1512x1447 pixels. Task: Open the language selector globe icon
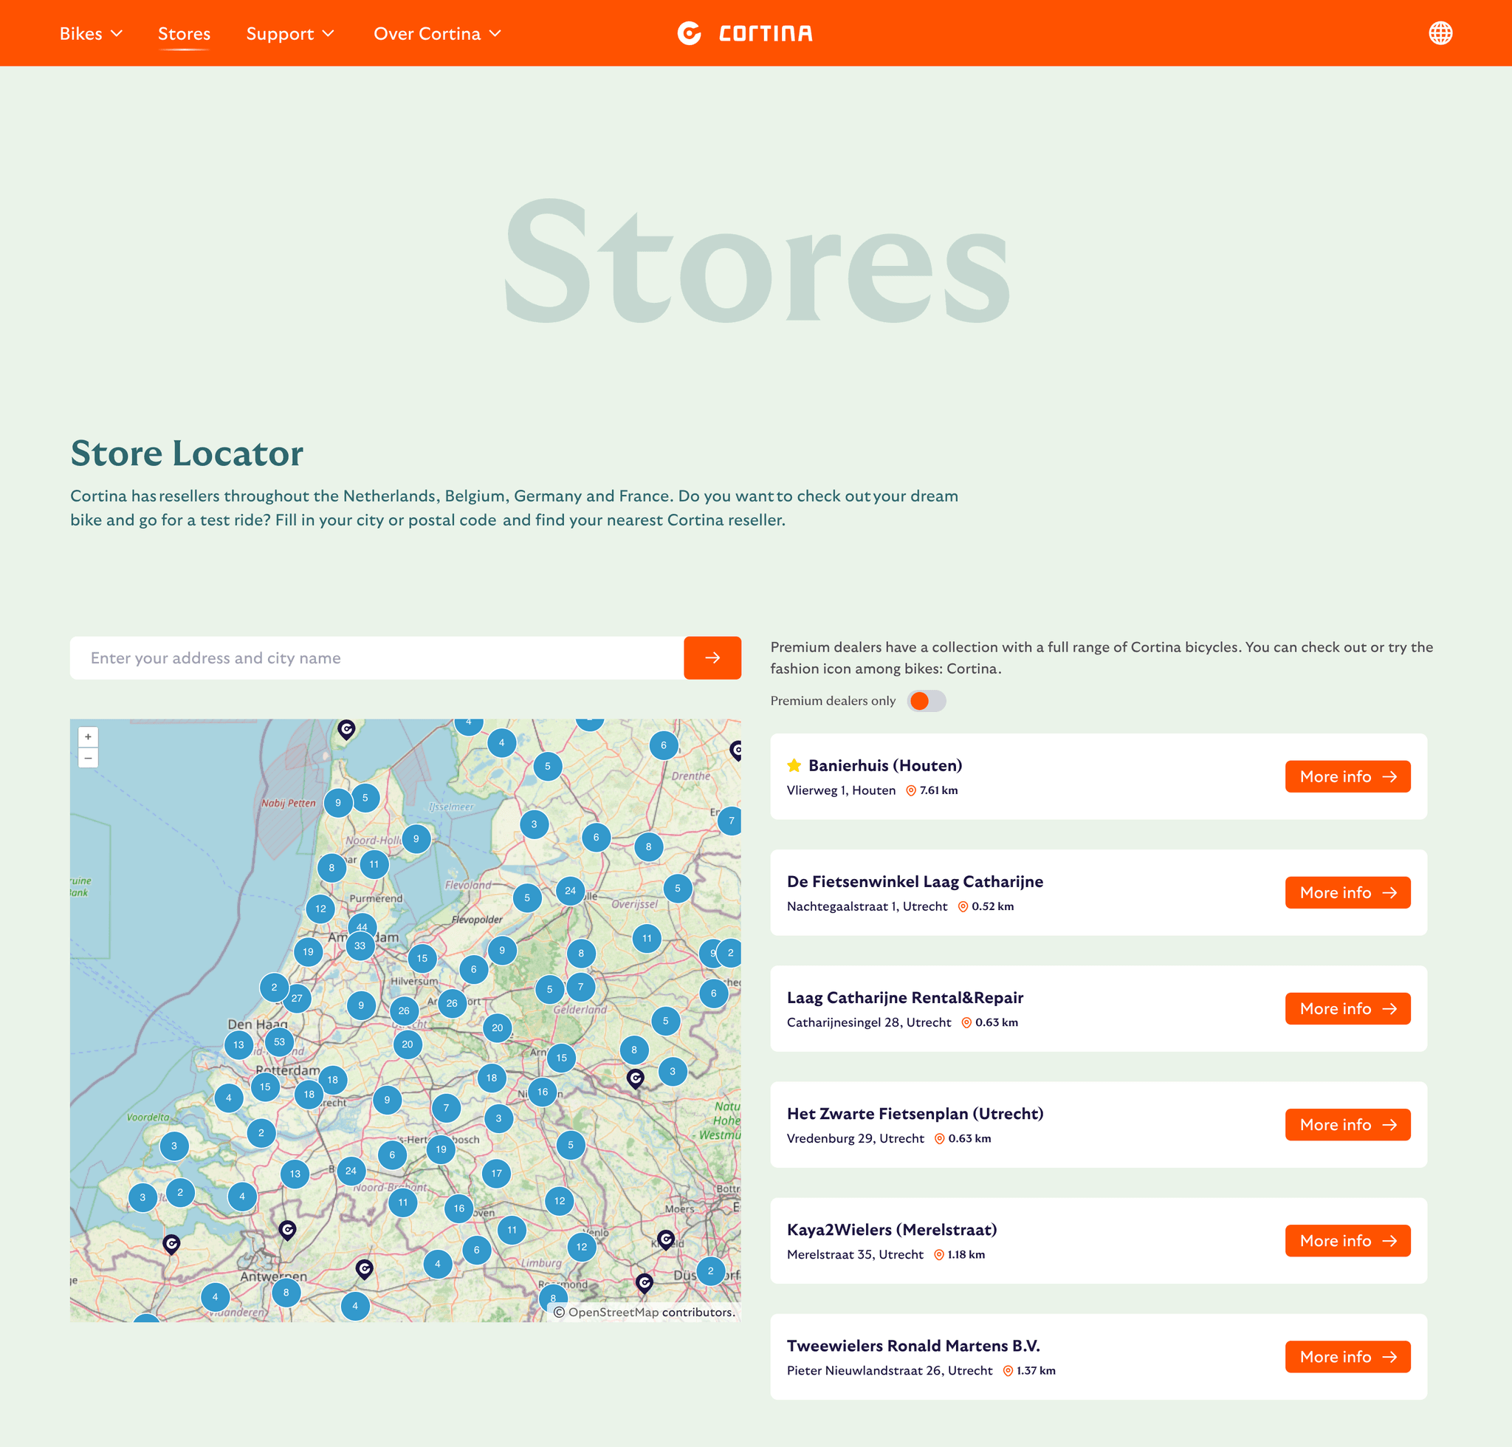[x=1440, y=33]
